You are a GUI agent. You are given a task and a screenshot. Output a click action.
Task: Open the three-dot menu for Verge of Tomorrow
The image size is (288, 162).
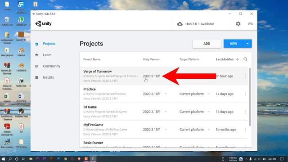[245, 76]
